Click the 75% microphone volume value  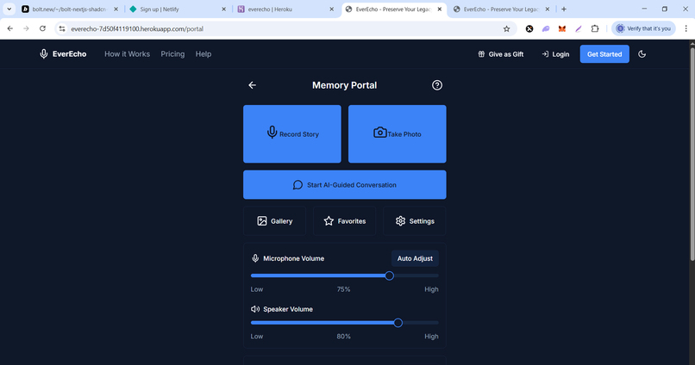343,289
